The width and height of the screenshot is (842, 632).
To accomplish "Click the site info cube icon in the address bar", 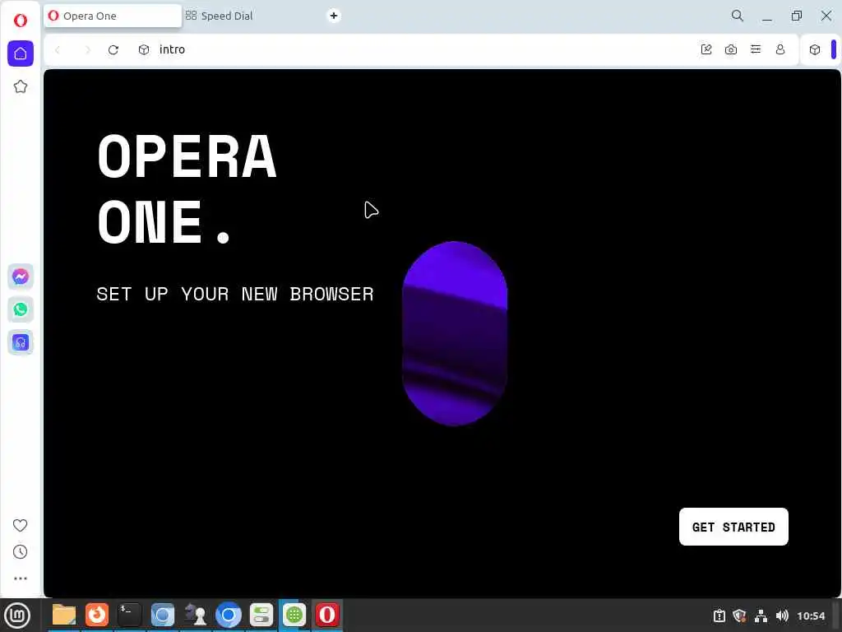I will (x=143, y=49).
